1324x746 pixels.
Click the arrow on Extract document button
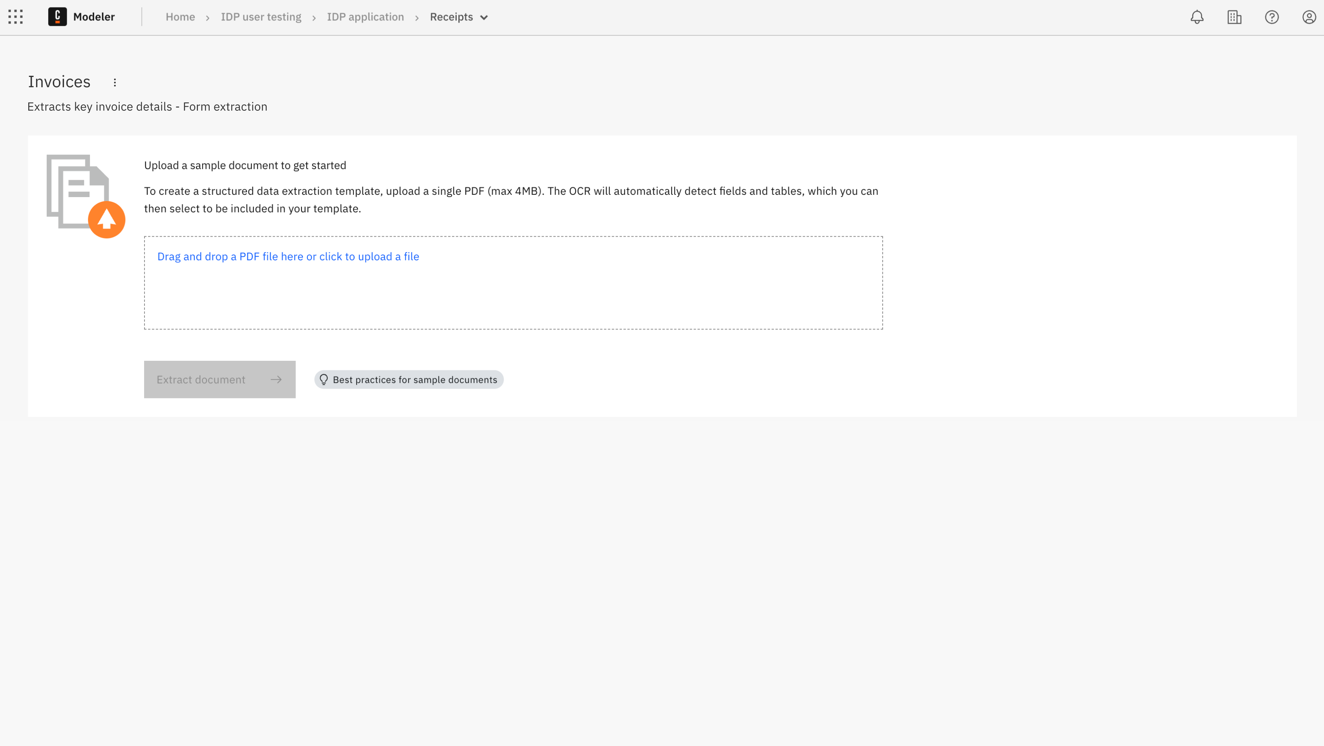point(276,379)
